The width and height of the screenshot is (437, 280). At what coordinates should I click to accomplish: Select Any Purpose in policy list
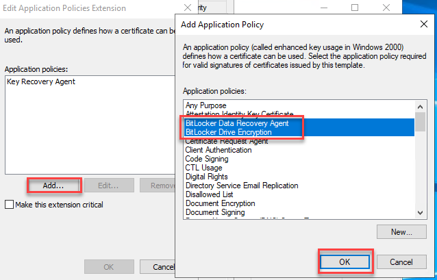pos(205,105)
